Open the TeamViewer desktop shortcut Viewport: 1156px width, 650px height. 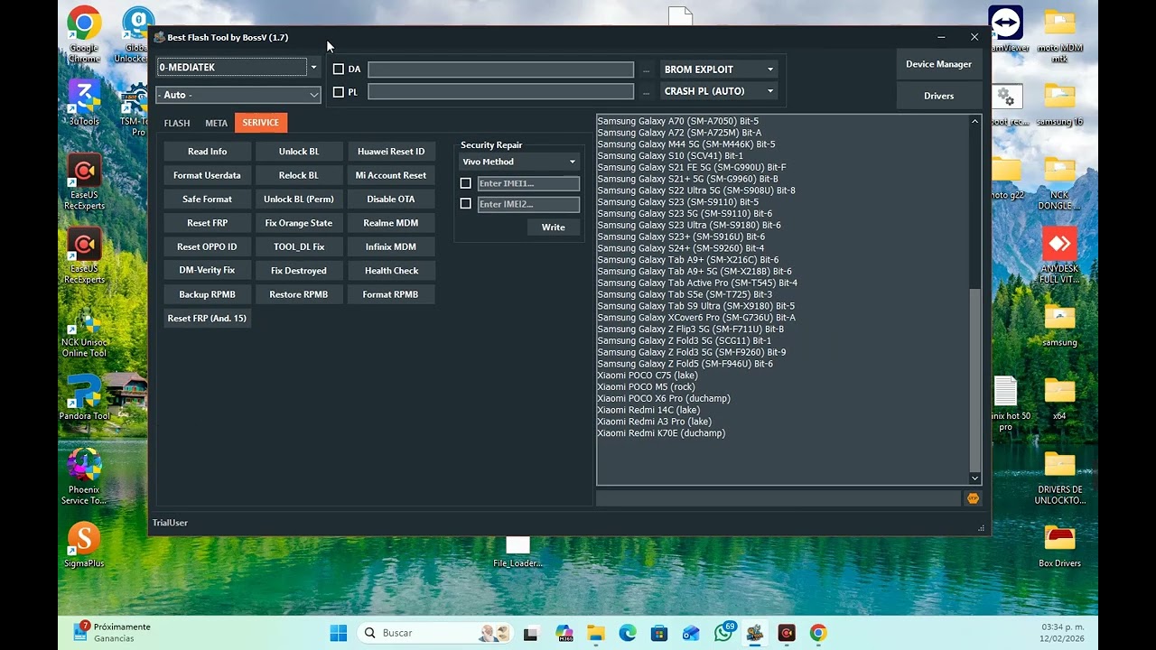pyautogui.click(x=1005, y=29)
